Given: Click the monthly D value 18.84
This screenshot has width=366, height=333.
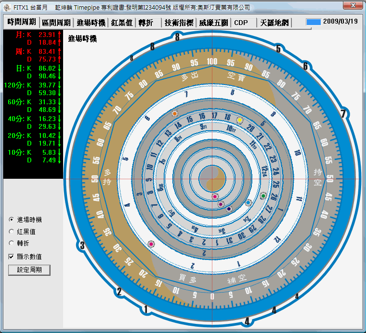Looking at the screenshot, I should click(47, 42).
